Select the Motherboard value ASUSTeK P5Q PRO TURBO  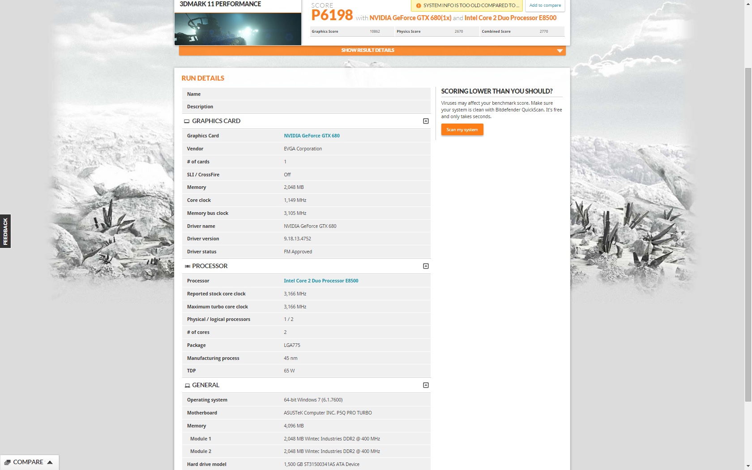coord(328,413)
